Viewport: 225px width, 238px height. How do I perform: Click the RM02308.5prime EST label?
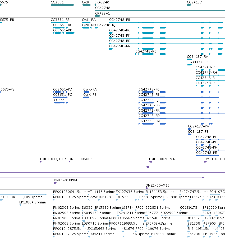(67, 208)
